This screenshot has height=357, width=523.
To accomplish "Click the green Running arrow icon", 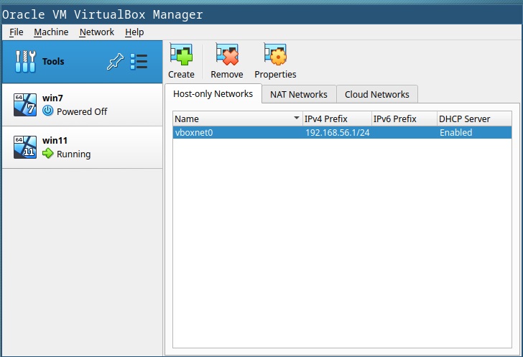I will click(x=47, y=154).
